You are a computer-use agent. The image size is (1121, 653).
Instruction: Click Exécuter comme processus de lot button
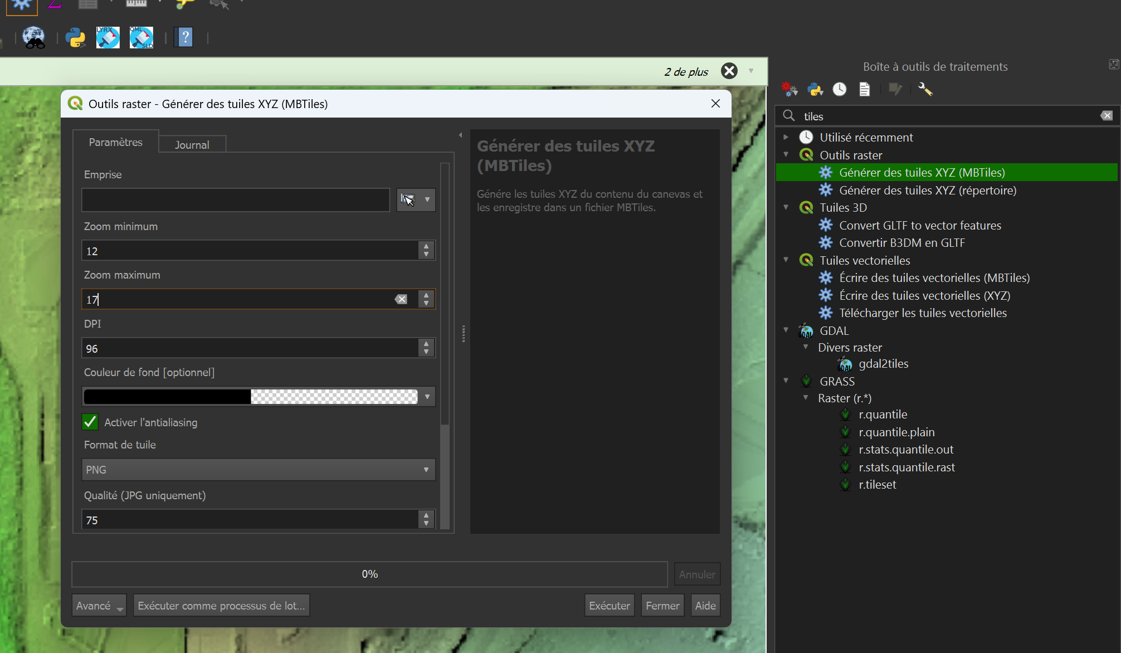pos(221,606)
